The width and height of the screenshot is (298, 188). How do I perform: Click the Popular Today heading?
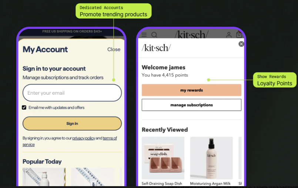pyautogui.click(x=42, y=162)
